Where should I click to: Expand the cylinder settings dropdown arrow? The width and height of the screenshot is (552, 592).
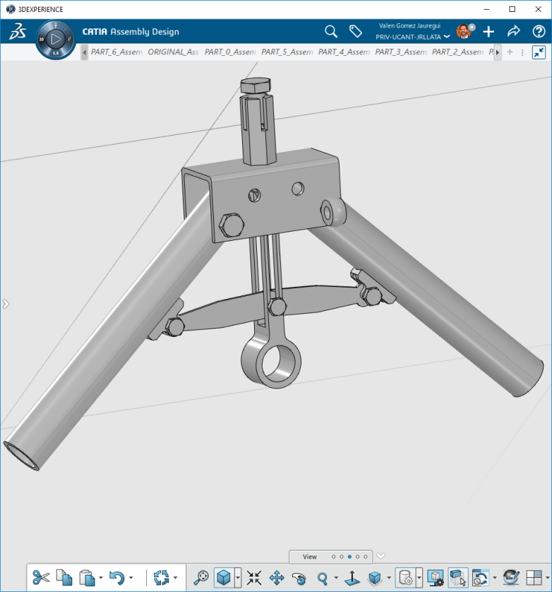click(419, 578)
